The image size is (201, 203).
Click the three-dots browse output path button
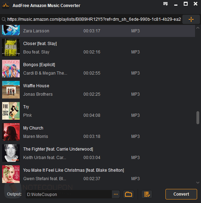pos(116,194)
